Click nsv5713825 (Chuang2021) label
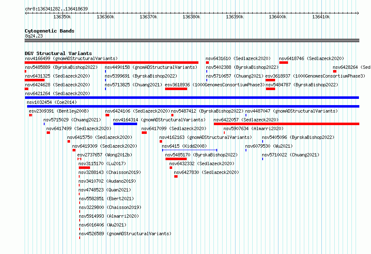 tap(133, 85)
